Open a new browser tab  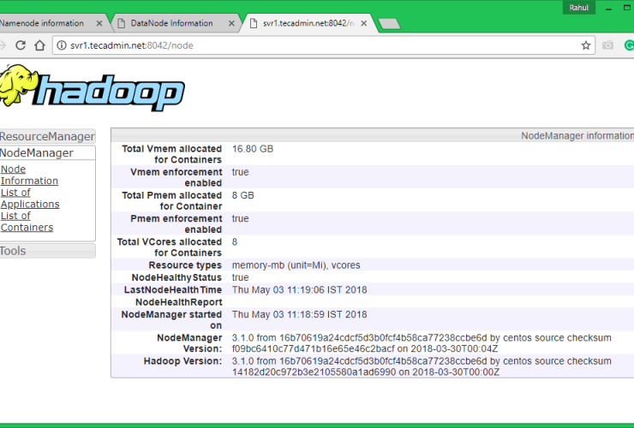pyautogui.click(x=390, y=24)
